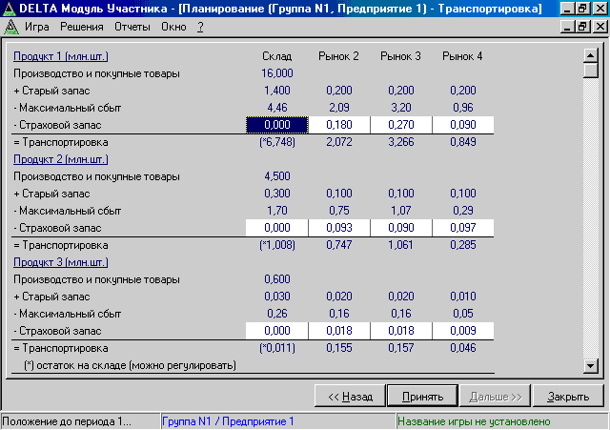Open the Продукт 3 (млн.шт.) link
This screenshot has height=430, width=610.
click(61, 262)
